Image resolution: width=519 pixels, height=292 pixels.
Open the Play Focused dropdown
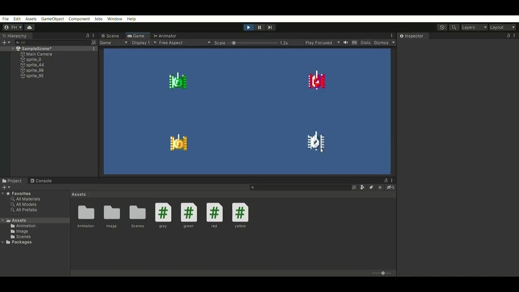pos(322,43)
